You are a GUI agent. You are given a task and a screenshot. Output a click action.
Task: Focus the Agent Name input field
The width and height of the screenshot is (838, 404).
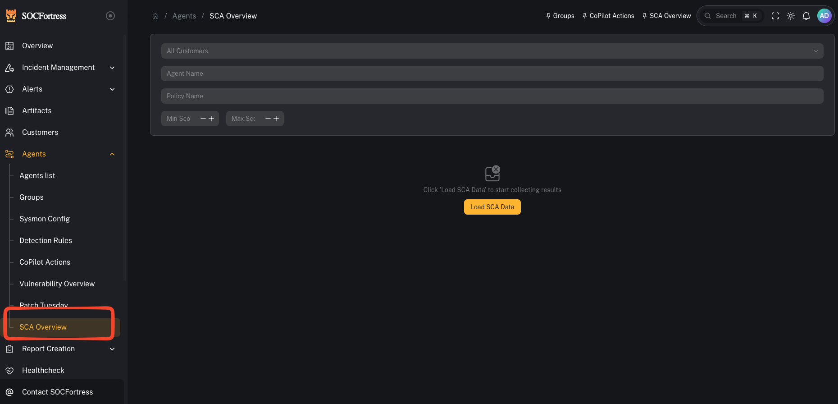(492, 73)
